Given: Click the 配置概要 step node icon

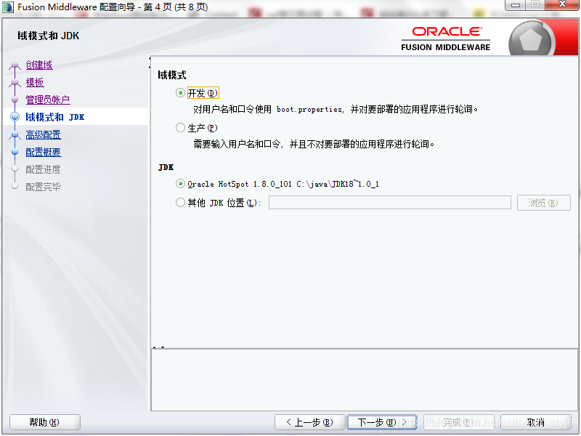Looking at the screenshot, I should tap(15, 152).
